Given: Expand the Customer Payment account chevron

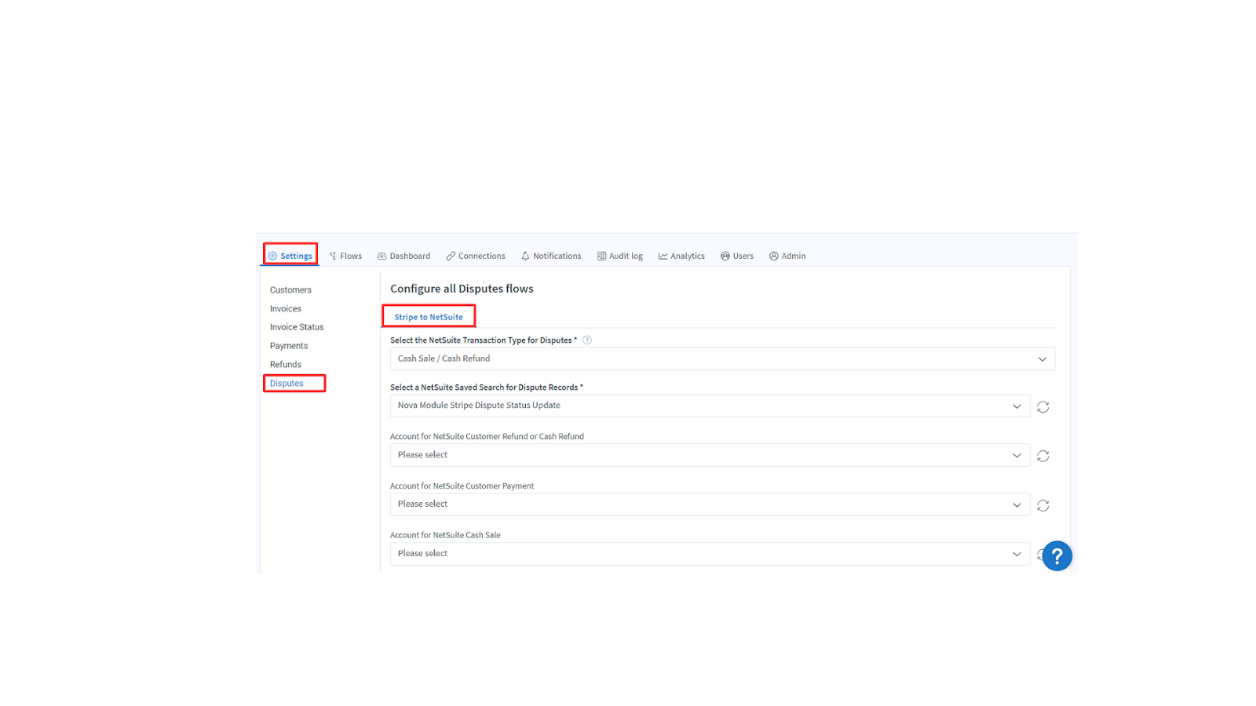Looking at the screenshot, I should [x=1017, y=505].
